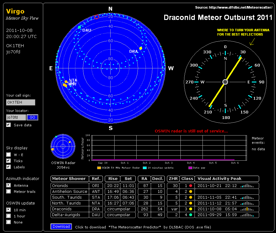This screenshot has height=233, width=276.
Task: Toggle the Labels checkbox
Action: click(x=8, y=167)
